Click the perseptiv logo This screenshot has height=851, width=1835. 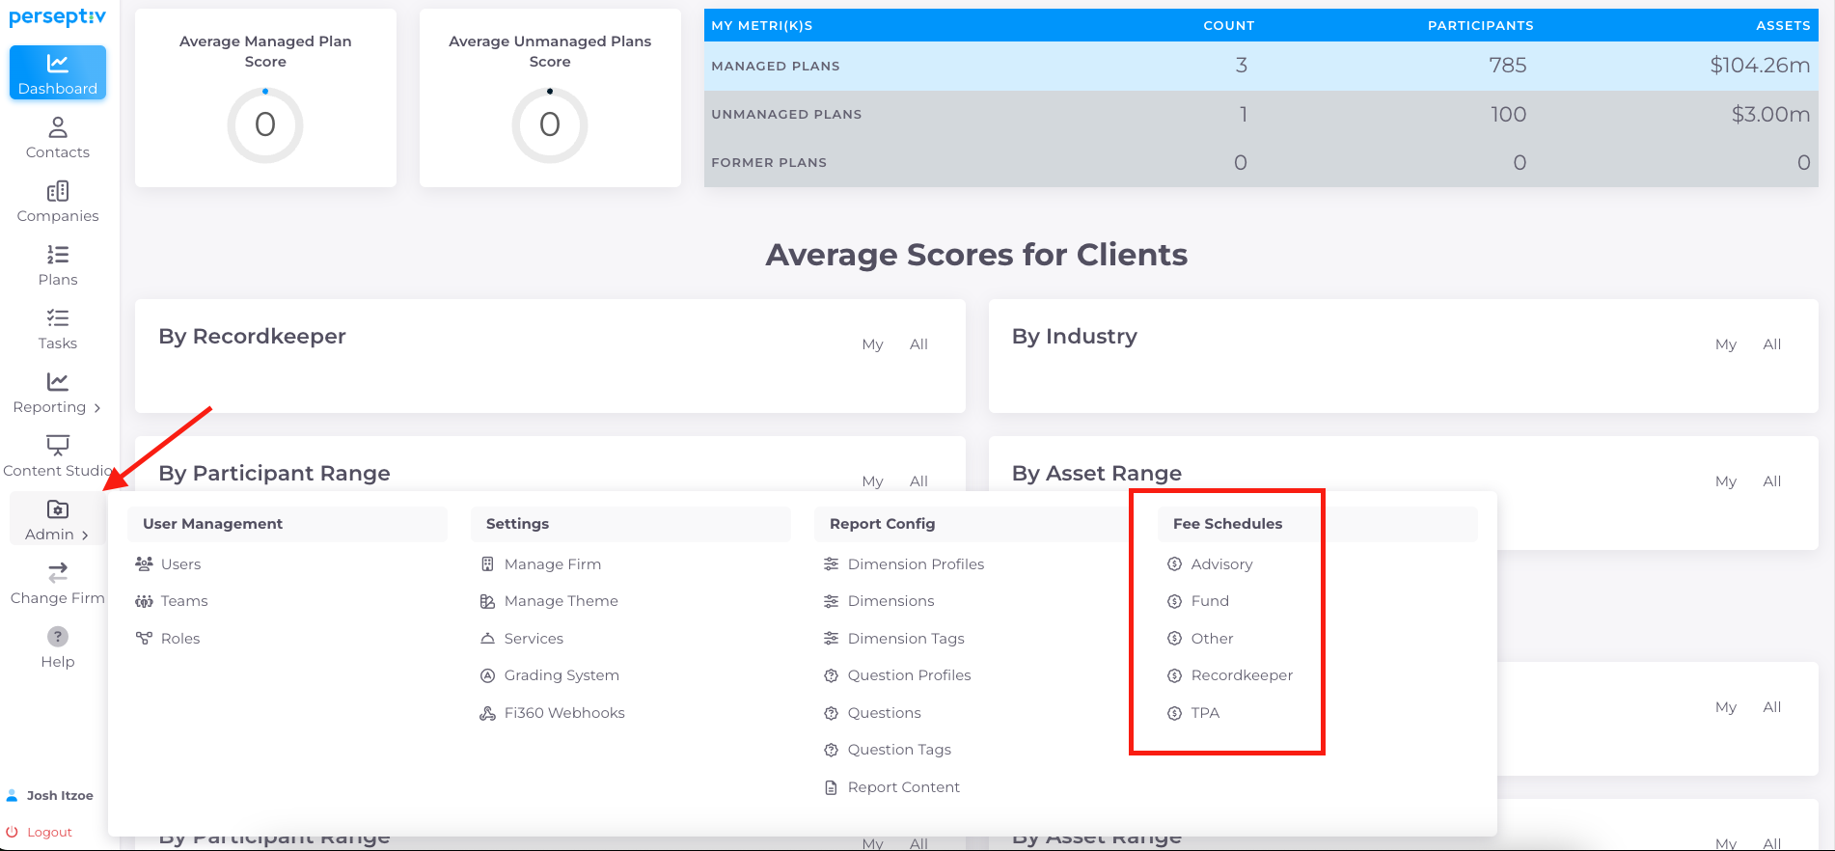click(58, 17)
